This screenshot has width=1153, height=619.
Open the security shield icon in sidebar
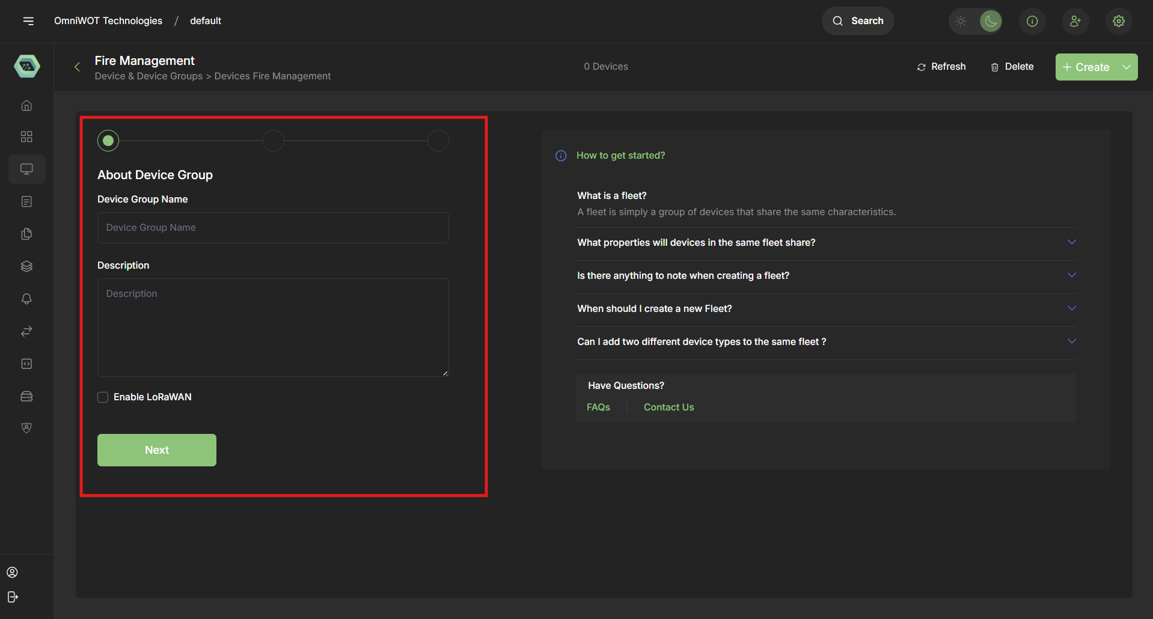point(26,427)
